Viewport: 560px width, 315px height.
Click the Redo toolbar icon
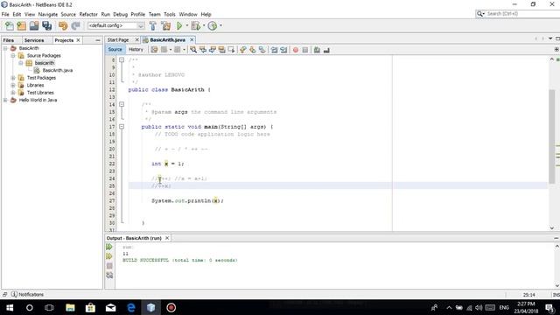click(76, 25)
